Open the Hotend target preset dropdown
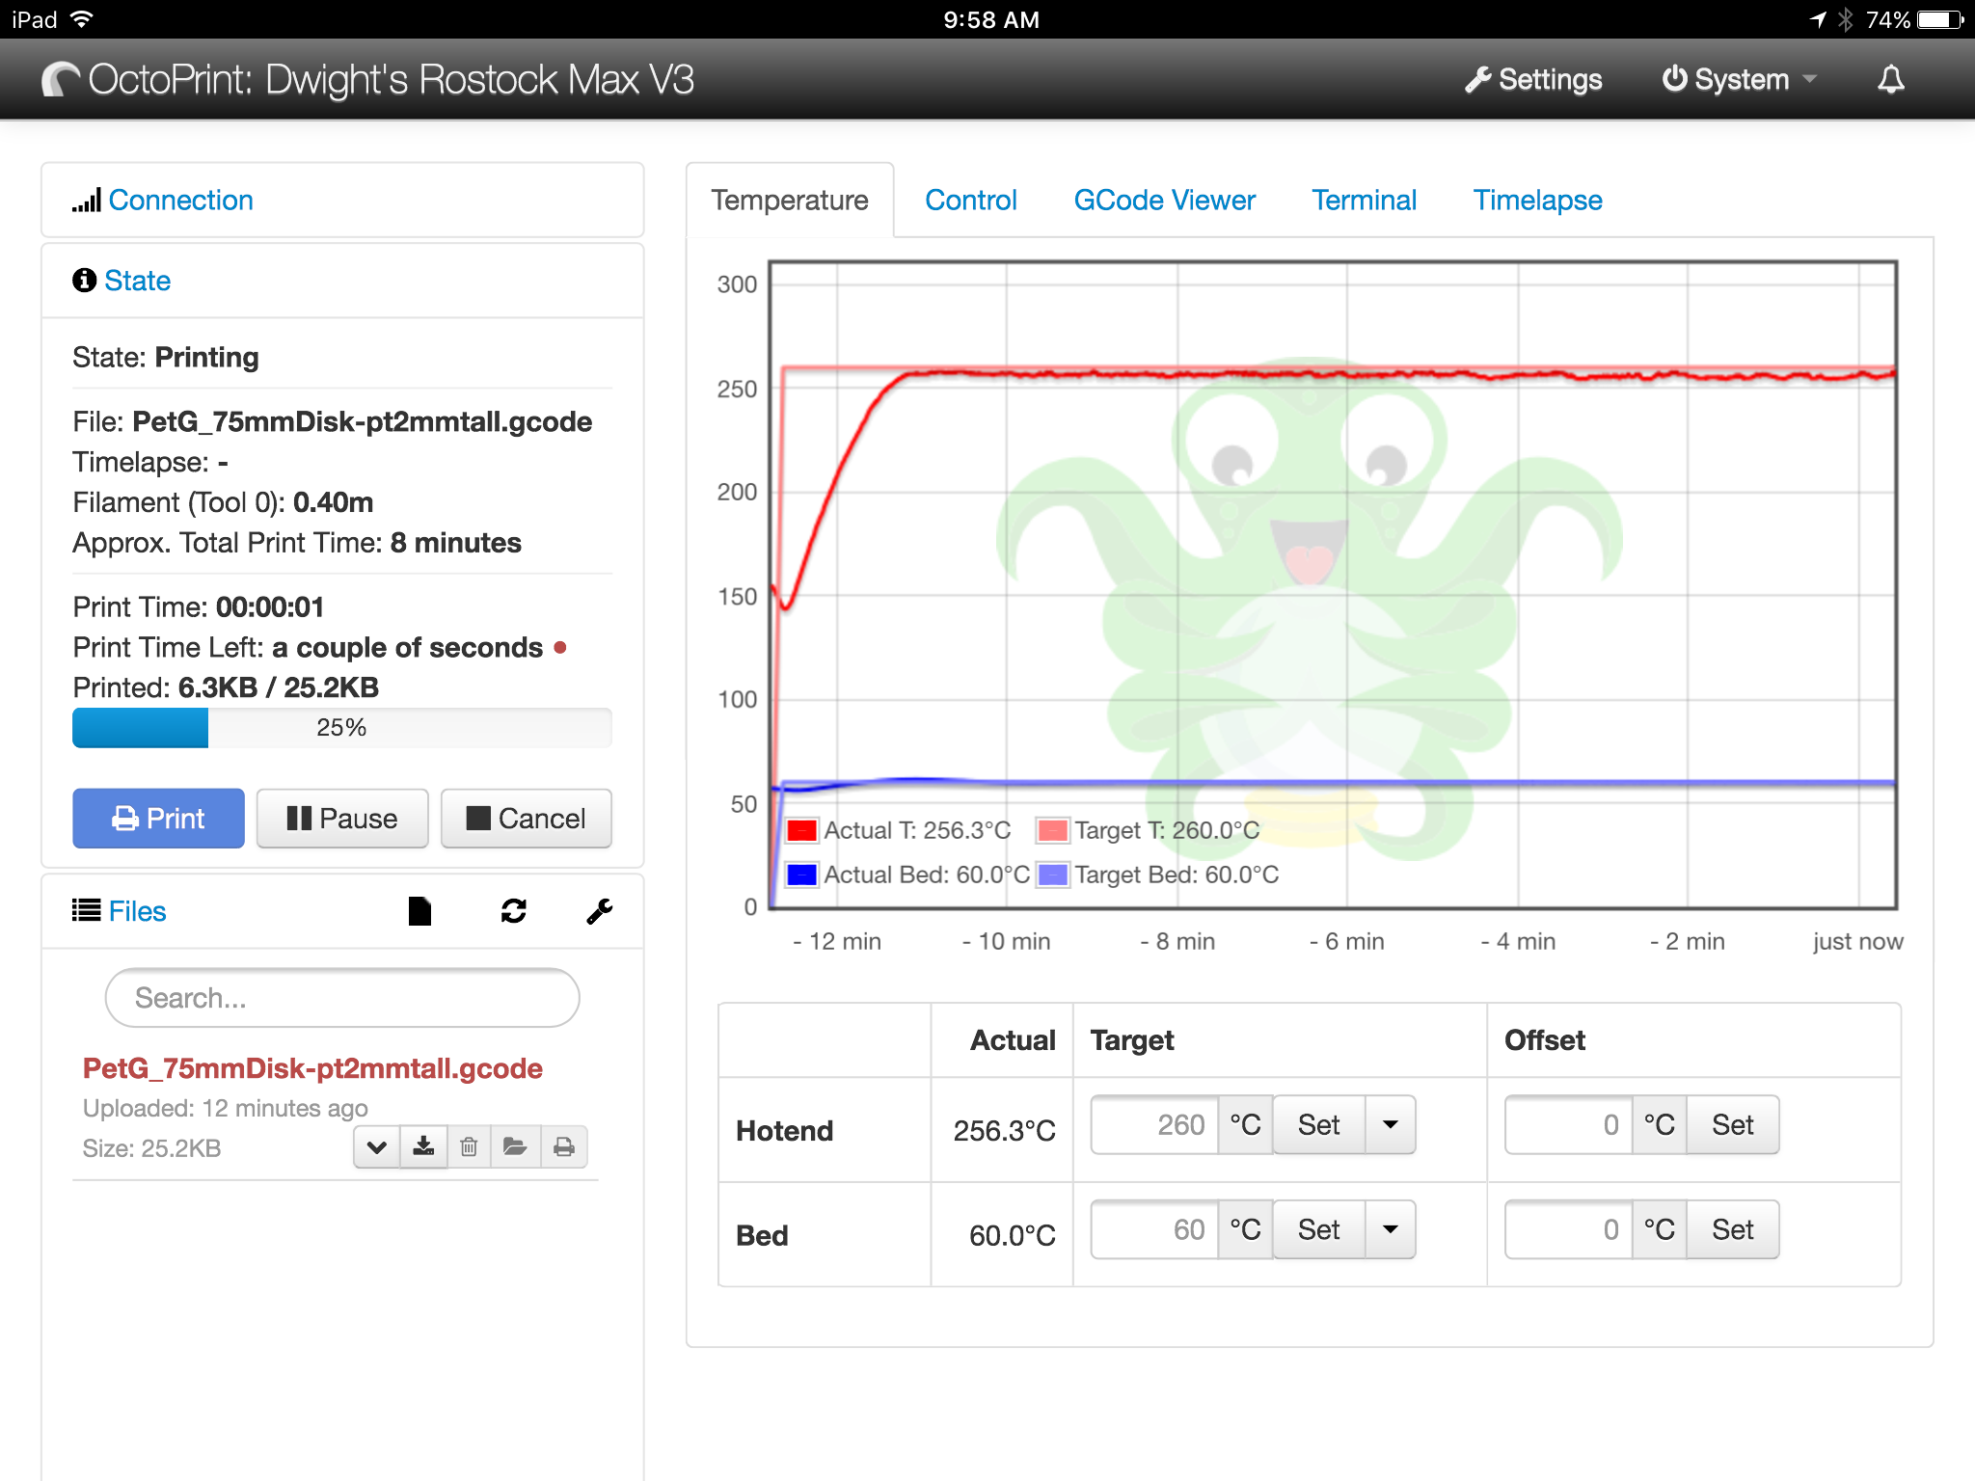Screen dimensions: 1975x1481 click(x=1390, y=1124)
